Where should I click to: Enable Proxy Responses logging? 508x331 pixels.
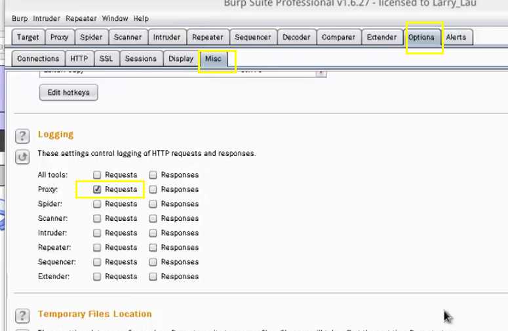153,189
